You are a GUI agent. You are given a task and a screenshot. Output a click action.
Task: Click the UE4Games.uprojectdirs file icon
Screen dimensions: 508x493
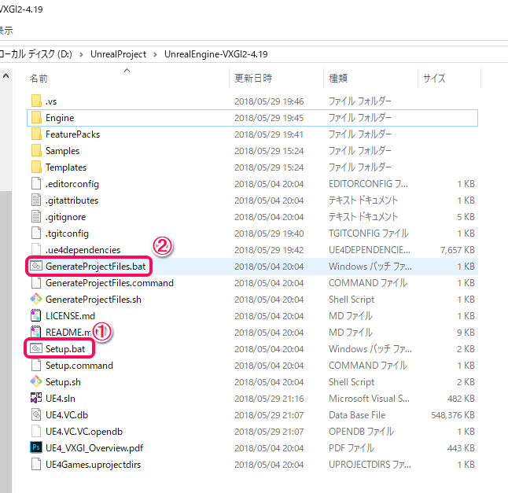pyautogui.click(x=36, y=465)
